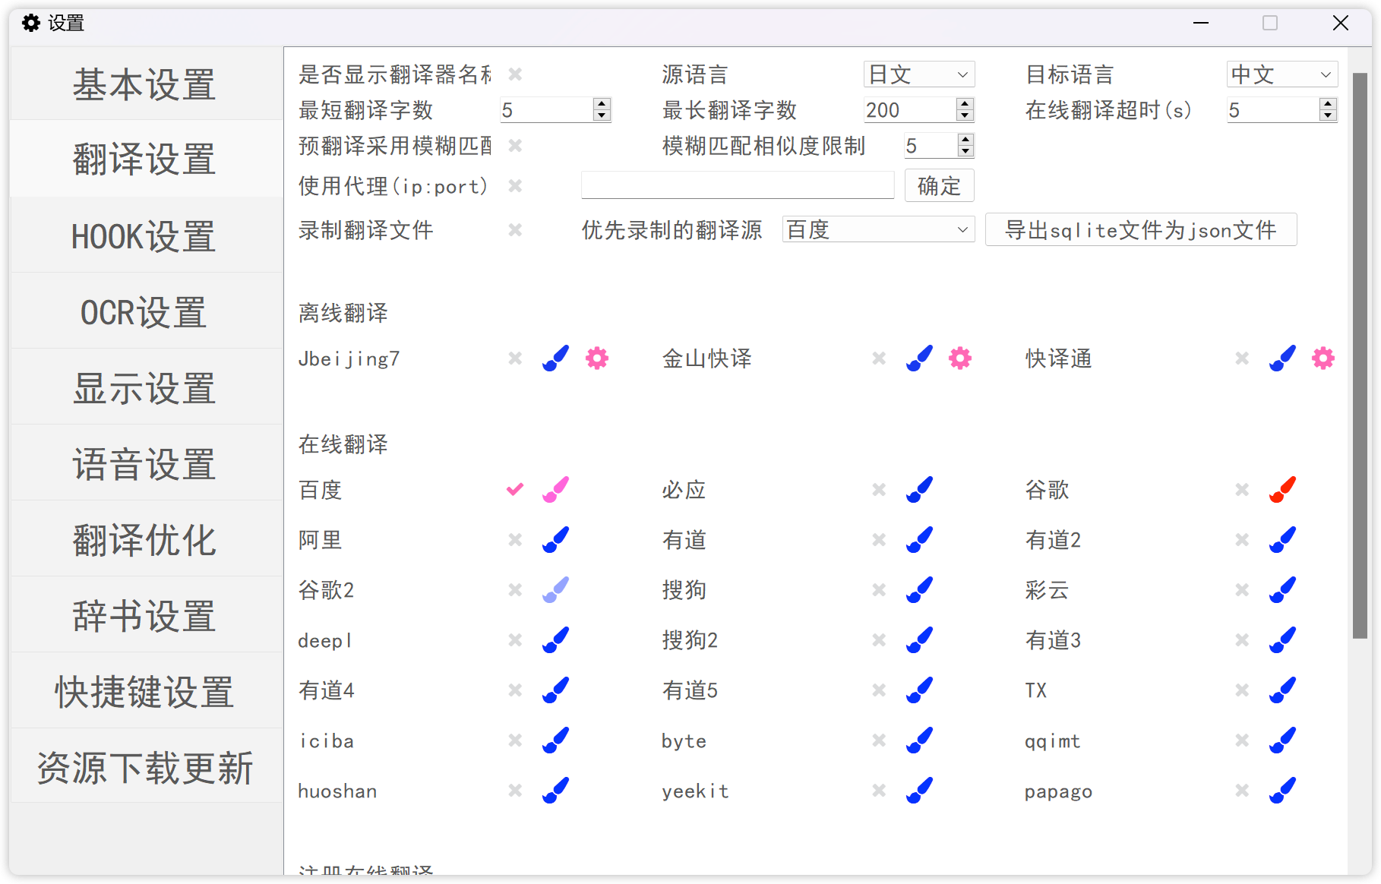Screen dimensions: 1381x884
Task: Click the blue brush icon for deepl
Action: 555,640
